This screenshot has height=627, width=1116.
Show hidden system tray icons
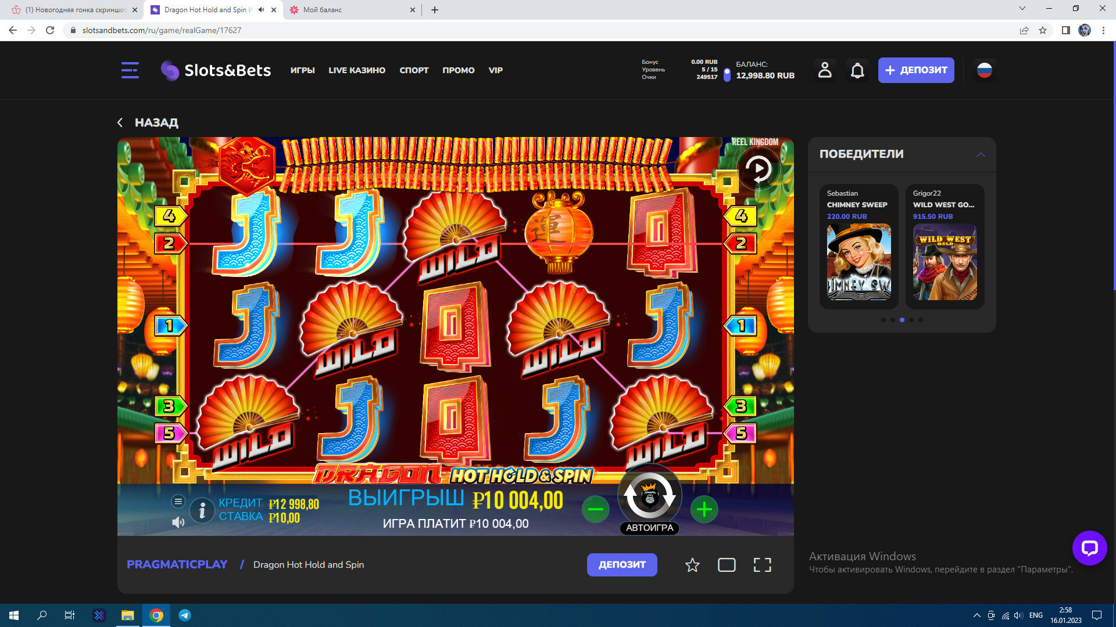point(977,615)
